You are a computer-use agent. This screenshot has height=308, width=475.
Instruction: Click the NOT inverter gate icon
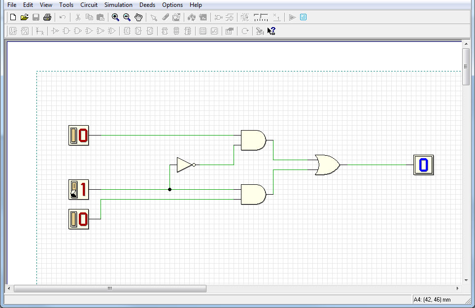(x=55, y=31)
